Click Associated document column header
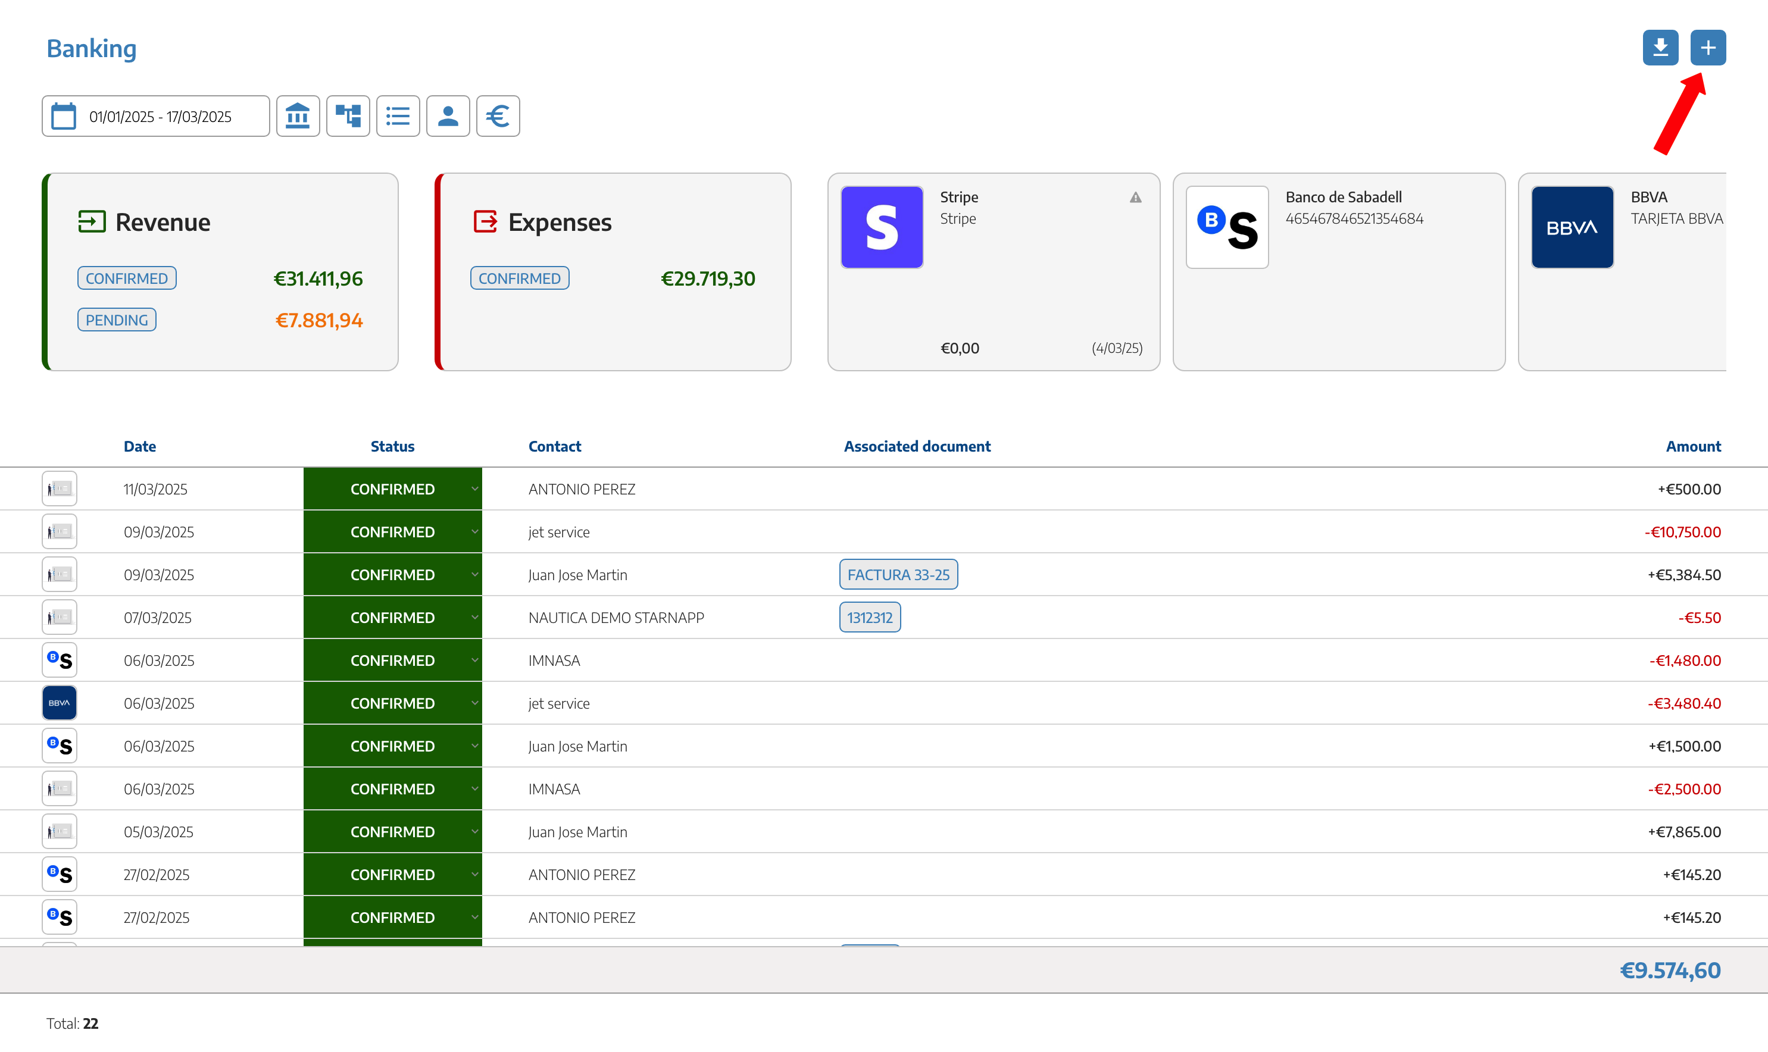Screen dimensions: 1768x1052 [917, 446]
